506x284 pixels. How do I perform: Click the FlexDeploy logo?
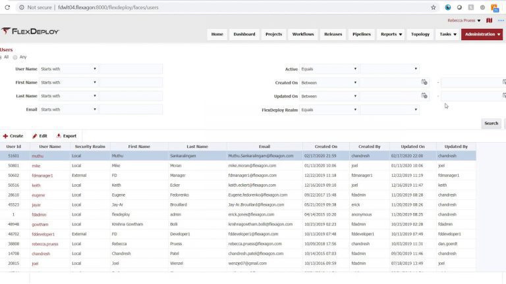(x=30, y=32)
